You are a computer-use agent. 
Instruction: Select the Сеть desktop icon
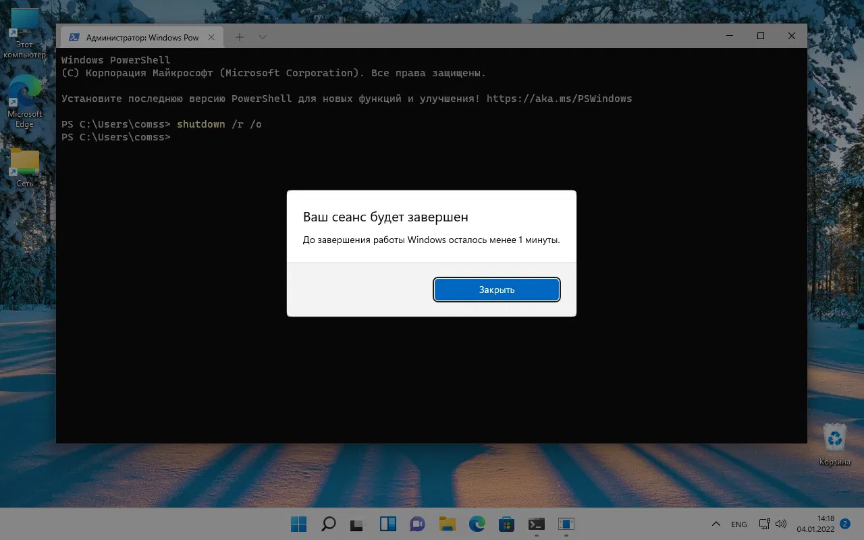(24, 168)
